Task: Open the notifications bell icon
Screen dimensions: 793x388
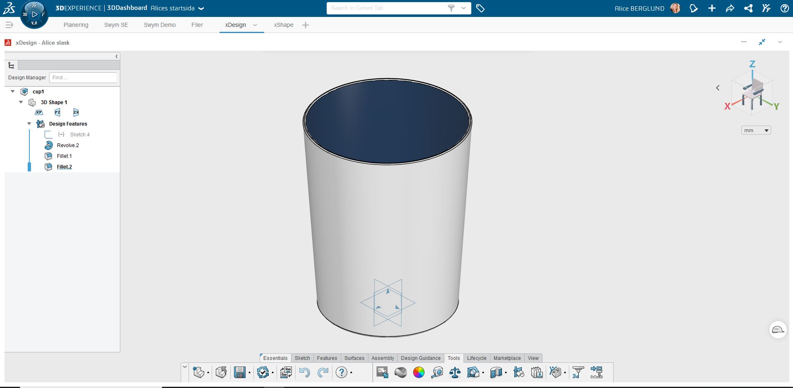Action: (x=693, y=8)
